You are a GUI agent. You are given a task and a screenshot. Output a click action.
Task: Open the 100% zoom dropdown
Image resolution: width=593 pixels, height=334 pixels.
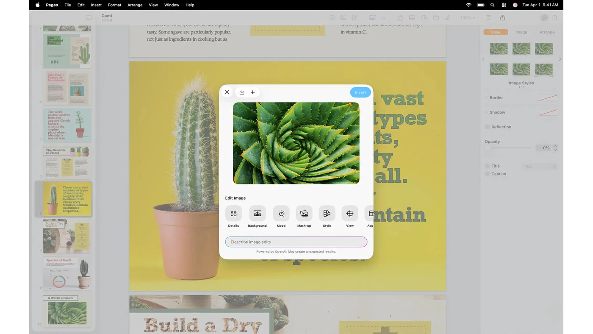coord(468,18)
